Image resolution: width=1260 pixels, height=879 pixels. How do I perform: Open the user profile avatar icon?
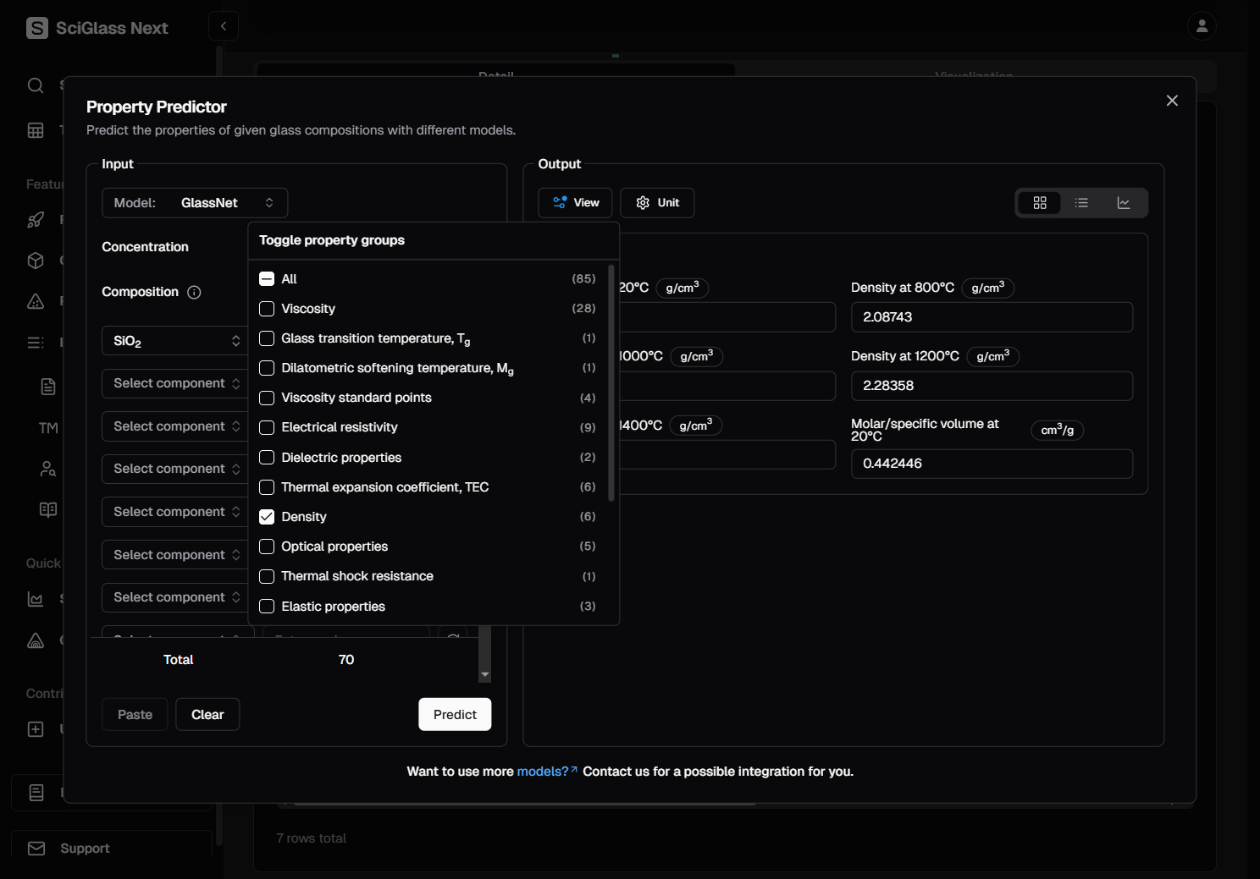1201,26
